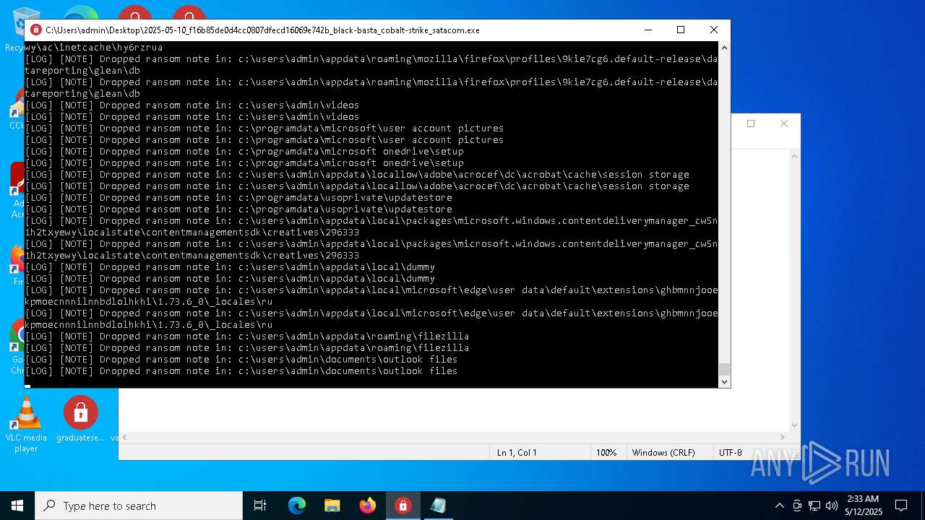Open Task View on the taskbar
The image size is (925, 520).
click(x=260, y=506)
